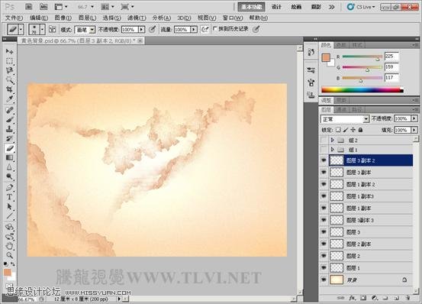The height and width of the screenshot is (304, 422).
Task: Open the layer fill arrow
Action: tap(414, 130)
